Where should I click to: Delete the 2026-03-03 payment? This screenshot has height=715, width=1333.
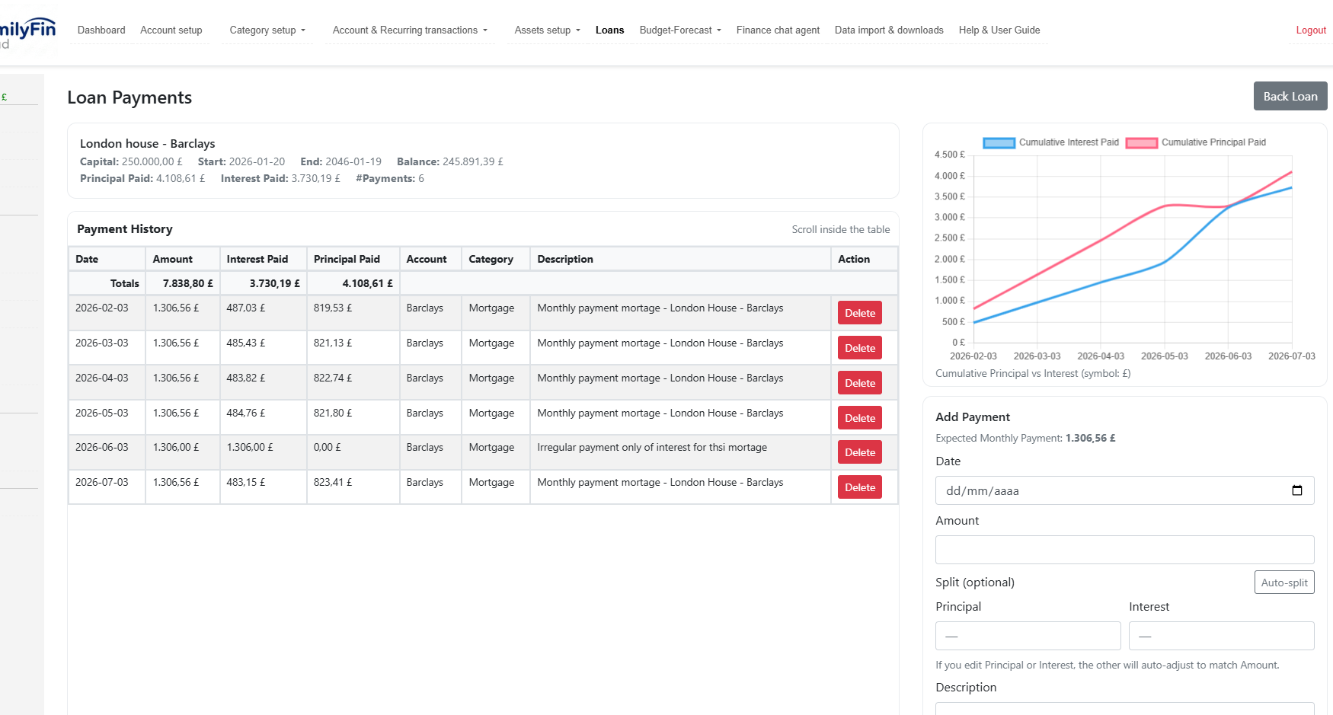point(860,348)
